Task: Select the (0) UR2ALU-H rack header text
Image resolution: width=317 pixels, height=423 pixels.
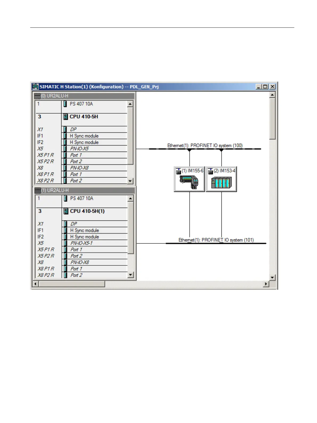Action: (55, 96)
